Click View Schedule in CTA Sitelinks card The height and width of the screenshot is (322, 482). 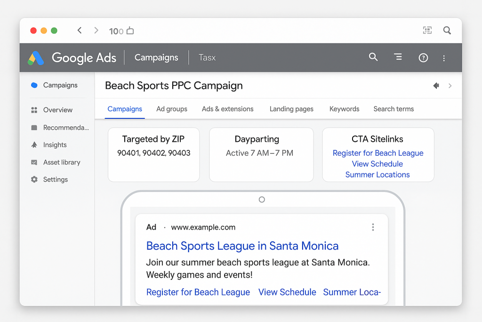[x=378, y=164]
